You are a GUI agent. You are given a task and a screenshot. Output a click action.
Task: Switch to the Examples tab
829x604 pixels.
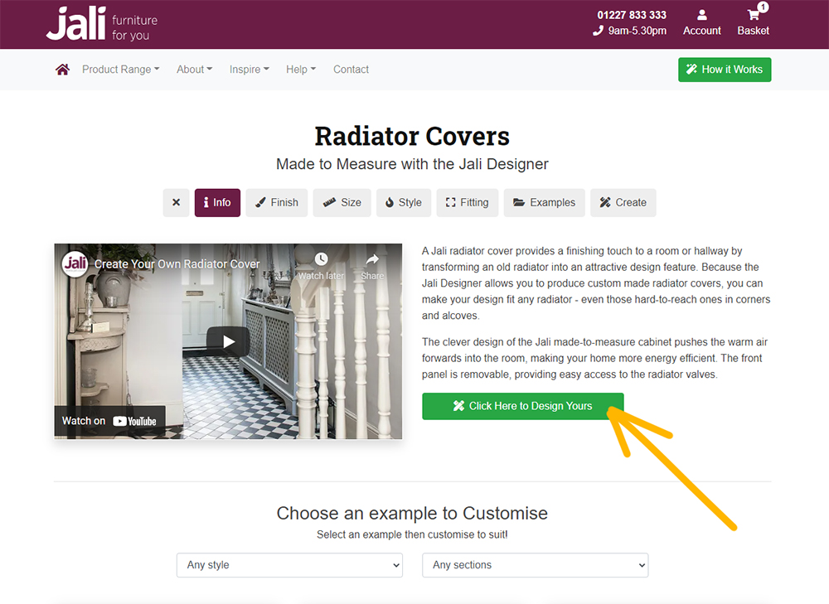[544, 202]
